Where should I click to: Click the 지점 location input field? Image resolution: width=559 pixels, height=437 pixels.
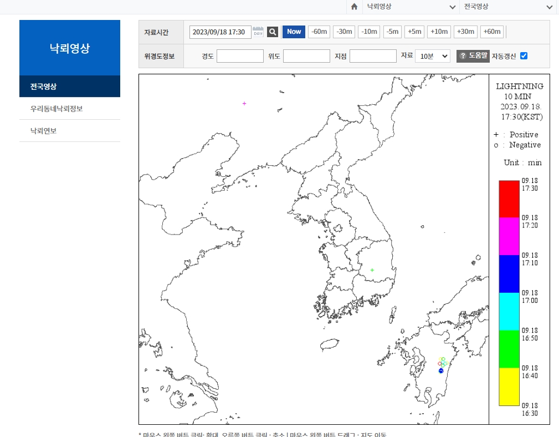tap(373, 55)
